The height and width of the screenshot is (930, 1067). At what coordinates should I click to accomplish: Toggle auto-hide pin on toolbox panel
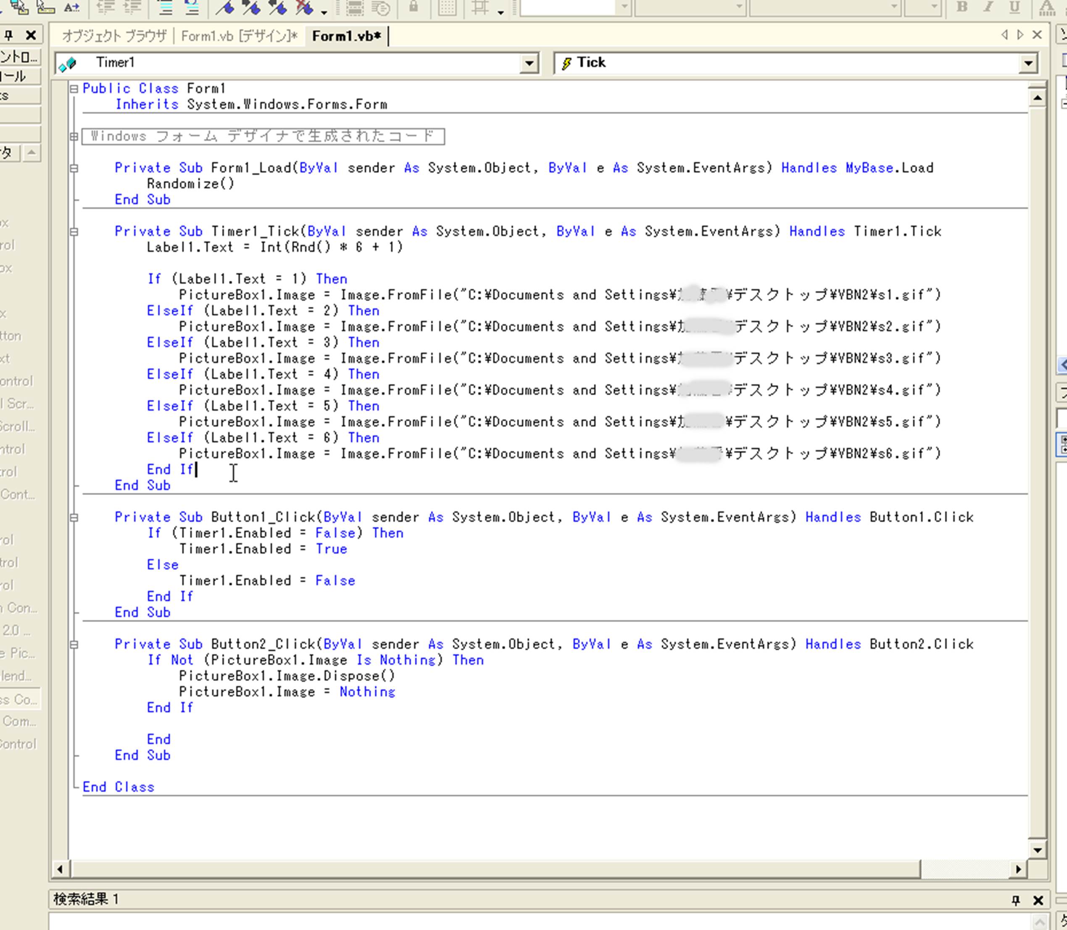coord(9,35)
